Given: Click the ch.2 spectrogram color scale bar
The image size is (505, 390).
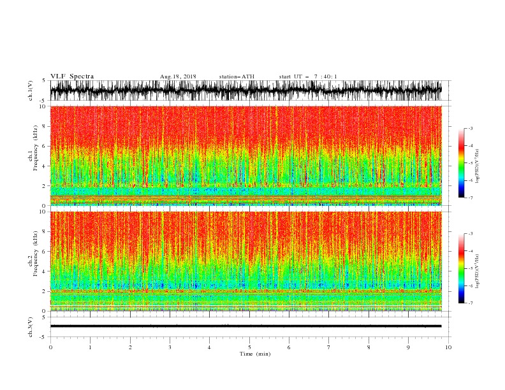Looking at the screenshot, I should point(461,268).
